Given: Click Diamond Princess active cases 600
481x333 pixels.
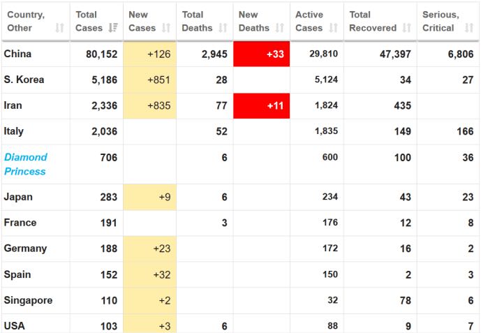Looking at the screenshot, I should coord(330,157).
